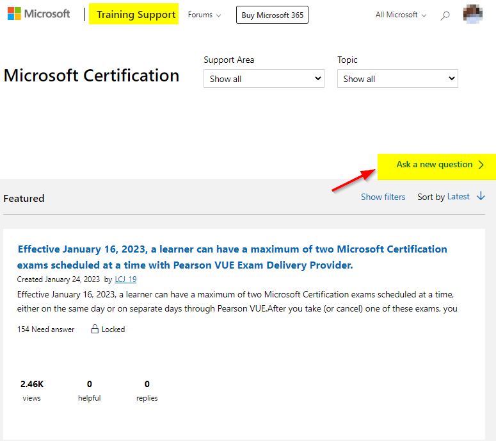Click Buy Microsoft 365 button
496x441 pixels.
[x=272, y=15]
